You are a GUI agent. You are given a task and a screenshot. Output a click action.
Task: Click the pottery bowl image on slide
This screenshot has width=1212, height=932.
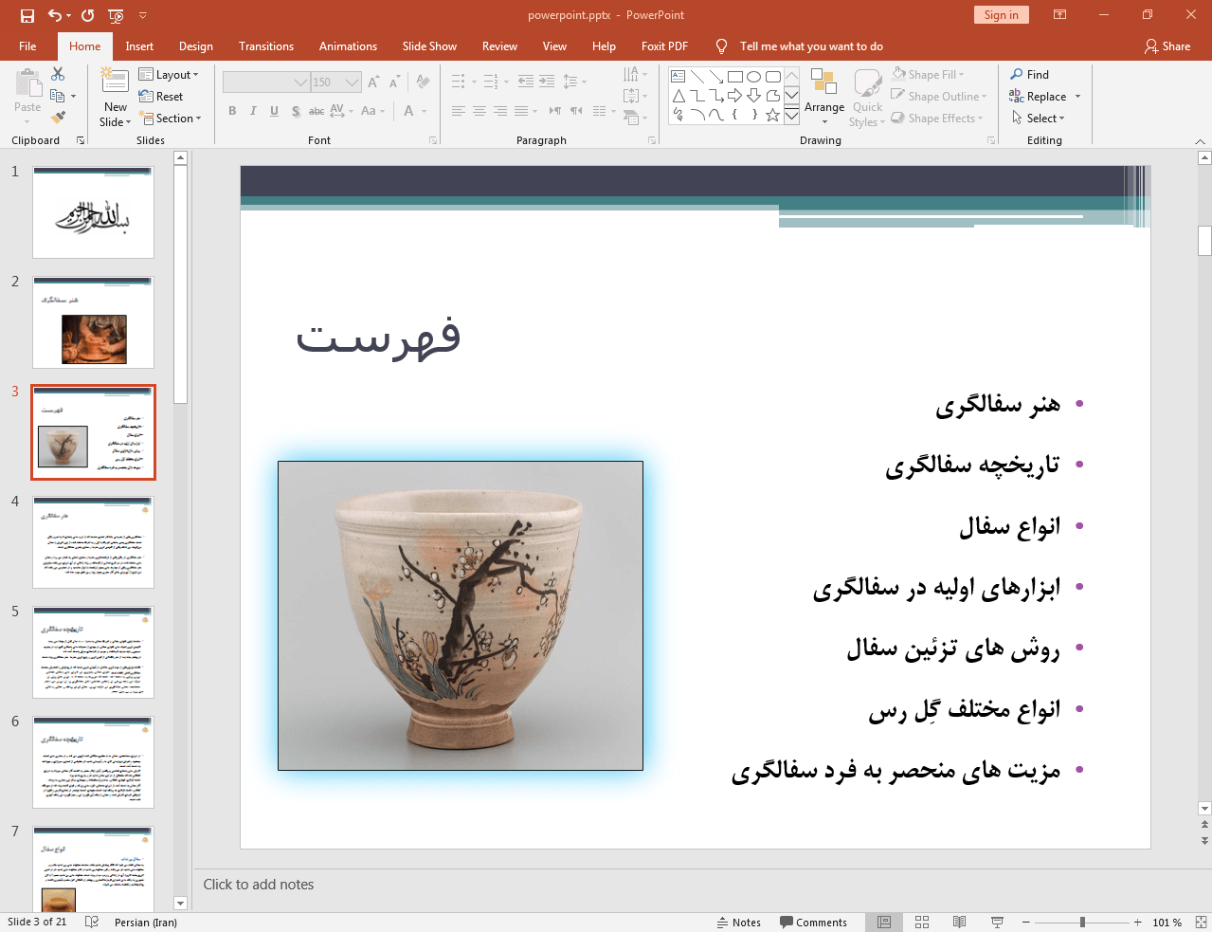461,615
